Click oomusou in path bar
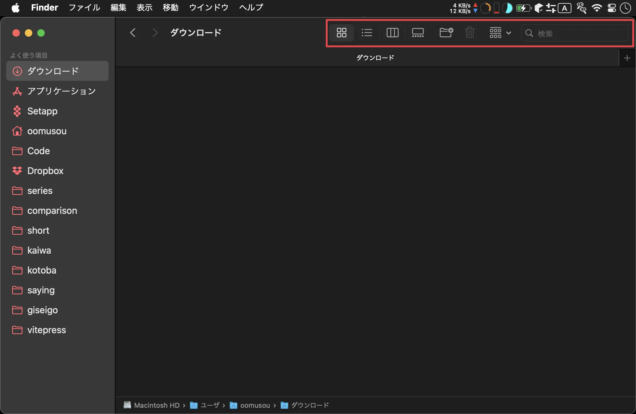Image resolution: width=636 pixels, height=414 pixels. tap(250, 405)
